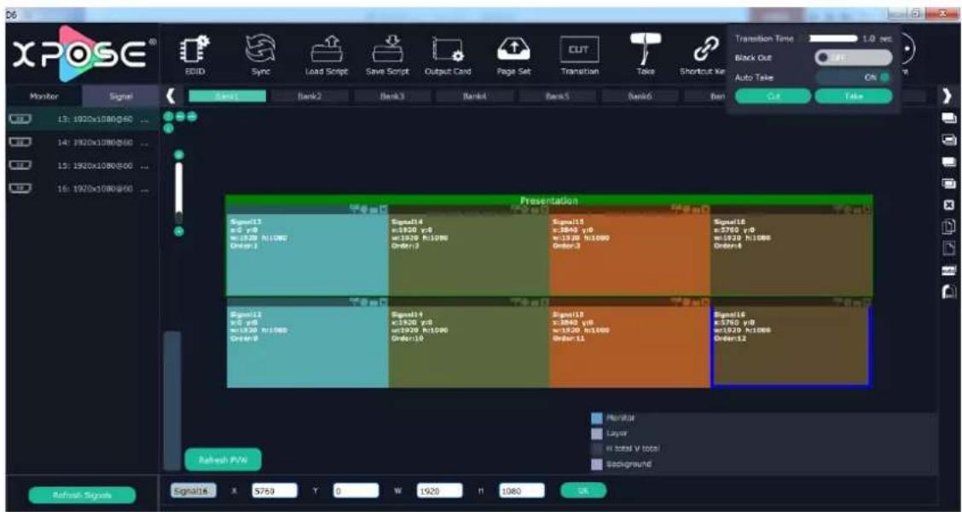The width and height of the screenshot is (962, 512).
Task: Open the ellipsis menu for signal 16
Action: tap(145, 189)
